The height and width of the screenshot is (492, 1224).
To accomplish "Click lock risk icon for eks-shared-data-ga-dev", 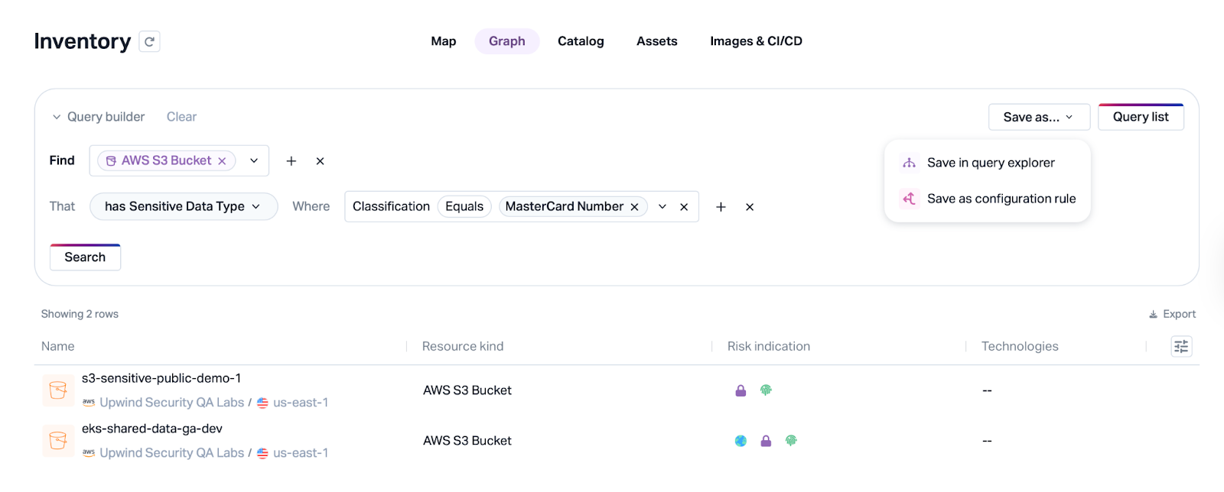I will coord(766,441).
